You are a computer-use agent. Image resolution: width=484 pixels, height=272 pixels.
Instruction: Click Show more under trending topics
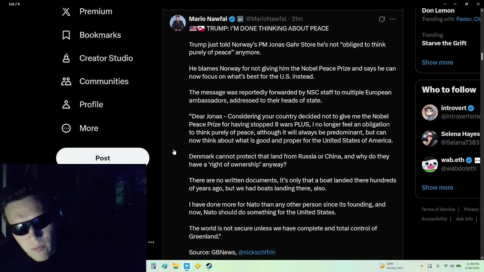click(x=437, y=62)
